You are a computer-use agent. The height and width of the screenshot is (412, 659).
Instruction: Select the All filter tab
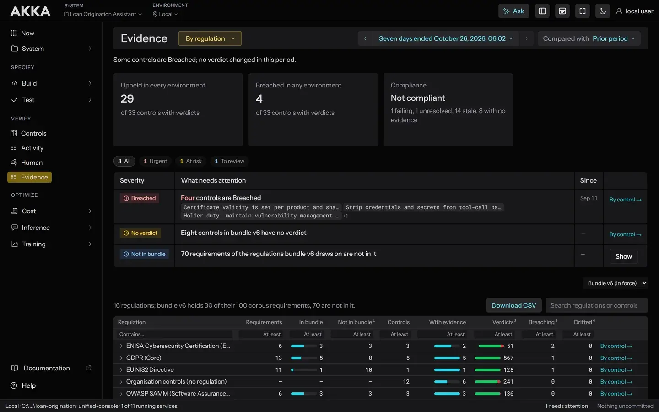(124, 161)
